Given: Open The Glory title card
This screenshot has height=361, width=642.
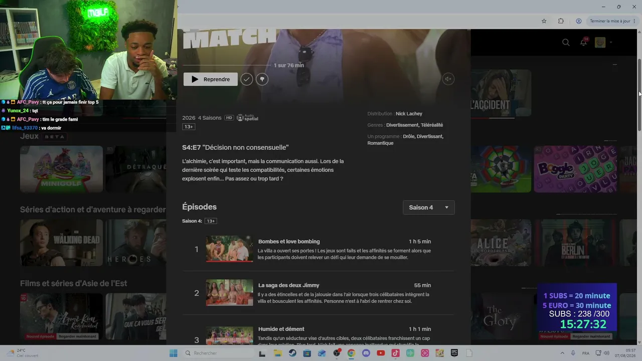Looking at the screenshot, I should pyautogui.click(x=501, y=316).
